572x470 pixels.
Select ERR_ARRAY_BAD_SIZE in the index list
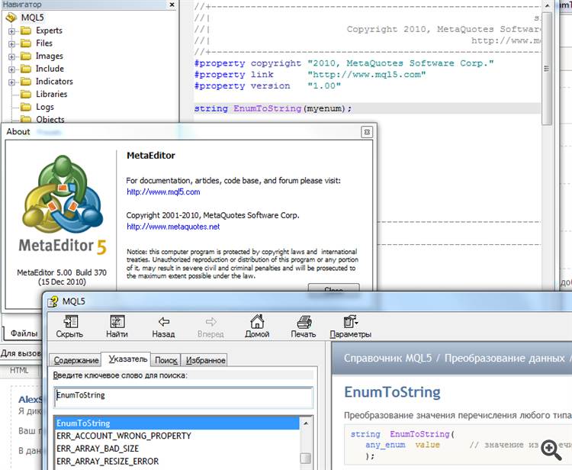coord(177,449)
